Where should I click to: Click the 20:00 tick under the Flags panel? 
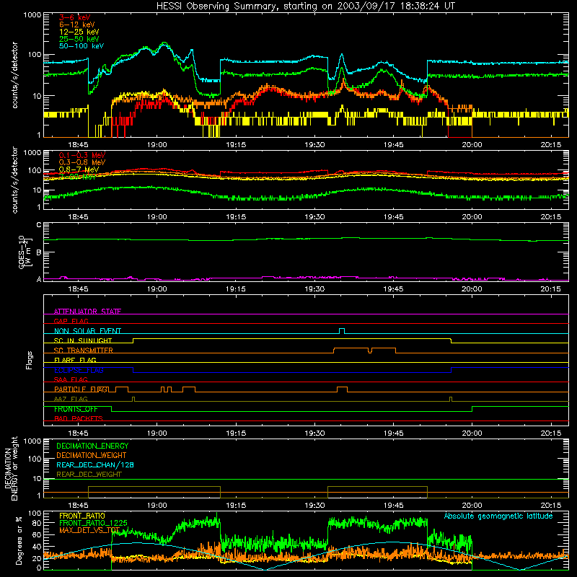[x=472, y=433]
